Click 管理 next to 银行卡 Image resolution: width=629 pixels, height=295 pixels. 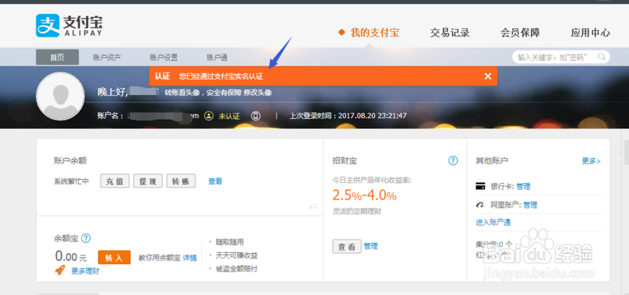click(x=523, y=186)
